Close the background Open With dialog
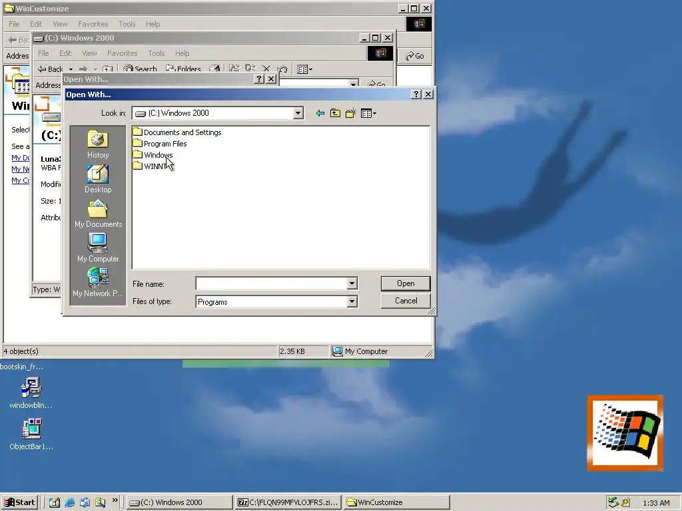The width and height of the screenshot is (682, 511). click(271, 79)
